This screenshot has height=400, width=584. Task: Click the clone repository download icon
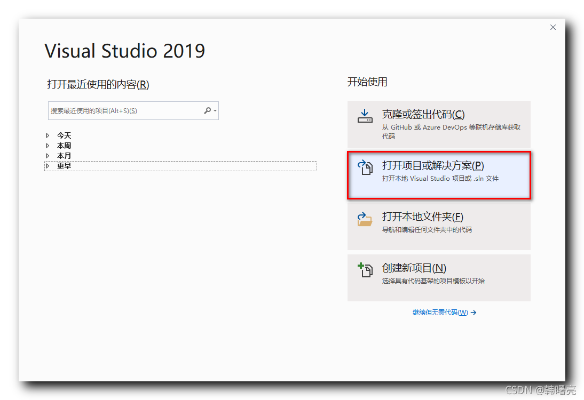pyautogui.click(x=365, y=116)
